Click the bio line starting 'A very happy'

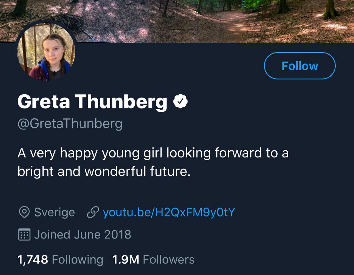tap(153, 153)
